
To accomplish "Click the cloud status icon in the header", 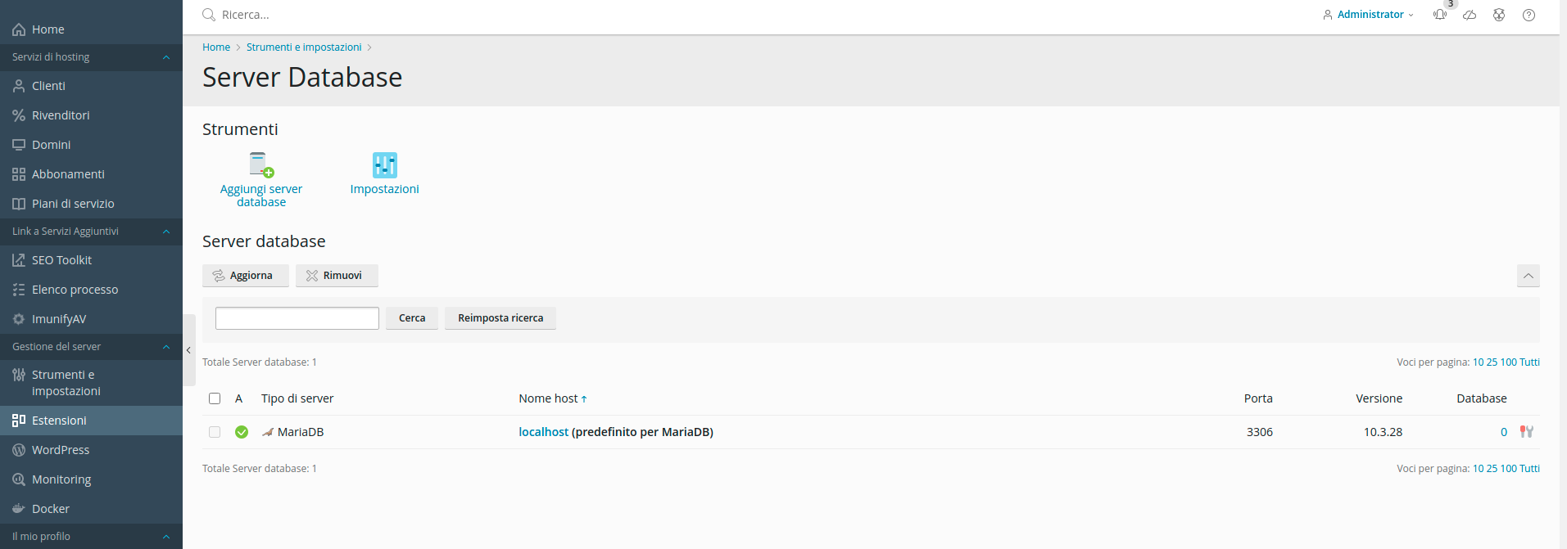I will [1469, 15].
